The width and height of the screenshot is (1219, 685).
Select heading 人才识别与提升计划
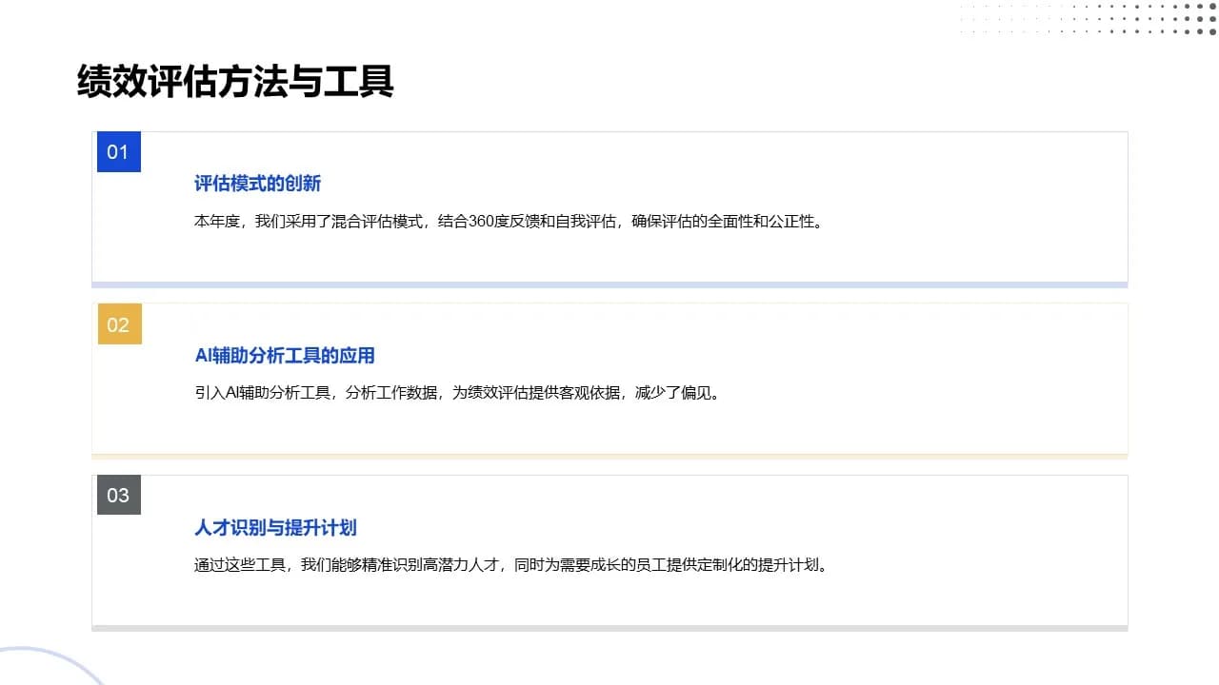276,527
